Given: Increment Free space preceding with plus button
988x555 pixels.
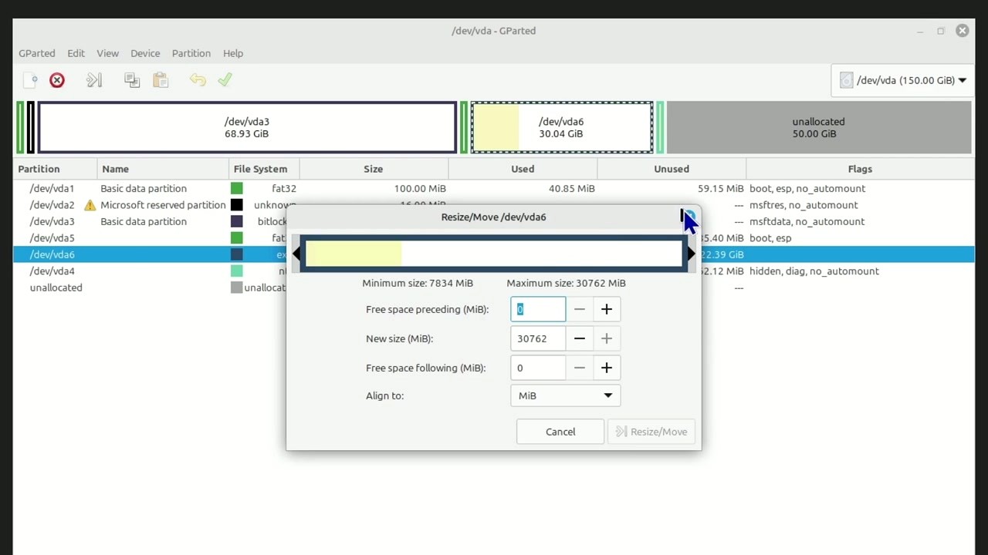Looking at the screenshot, I should tap(607, 309).
